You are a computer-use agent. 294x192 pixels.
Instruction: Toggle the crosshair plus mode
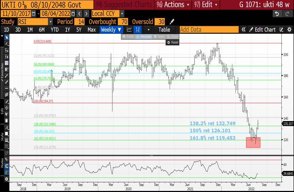[6, 160]
